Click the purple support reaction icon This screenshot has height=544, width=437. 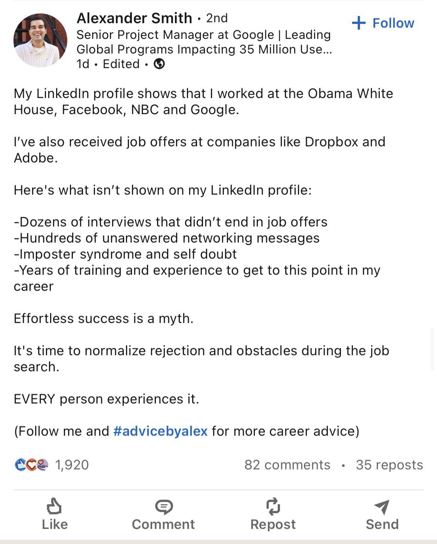pos(43,465)
